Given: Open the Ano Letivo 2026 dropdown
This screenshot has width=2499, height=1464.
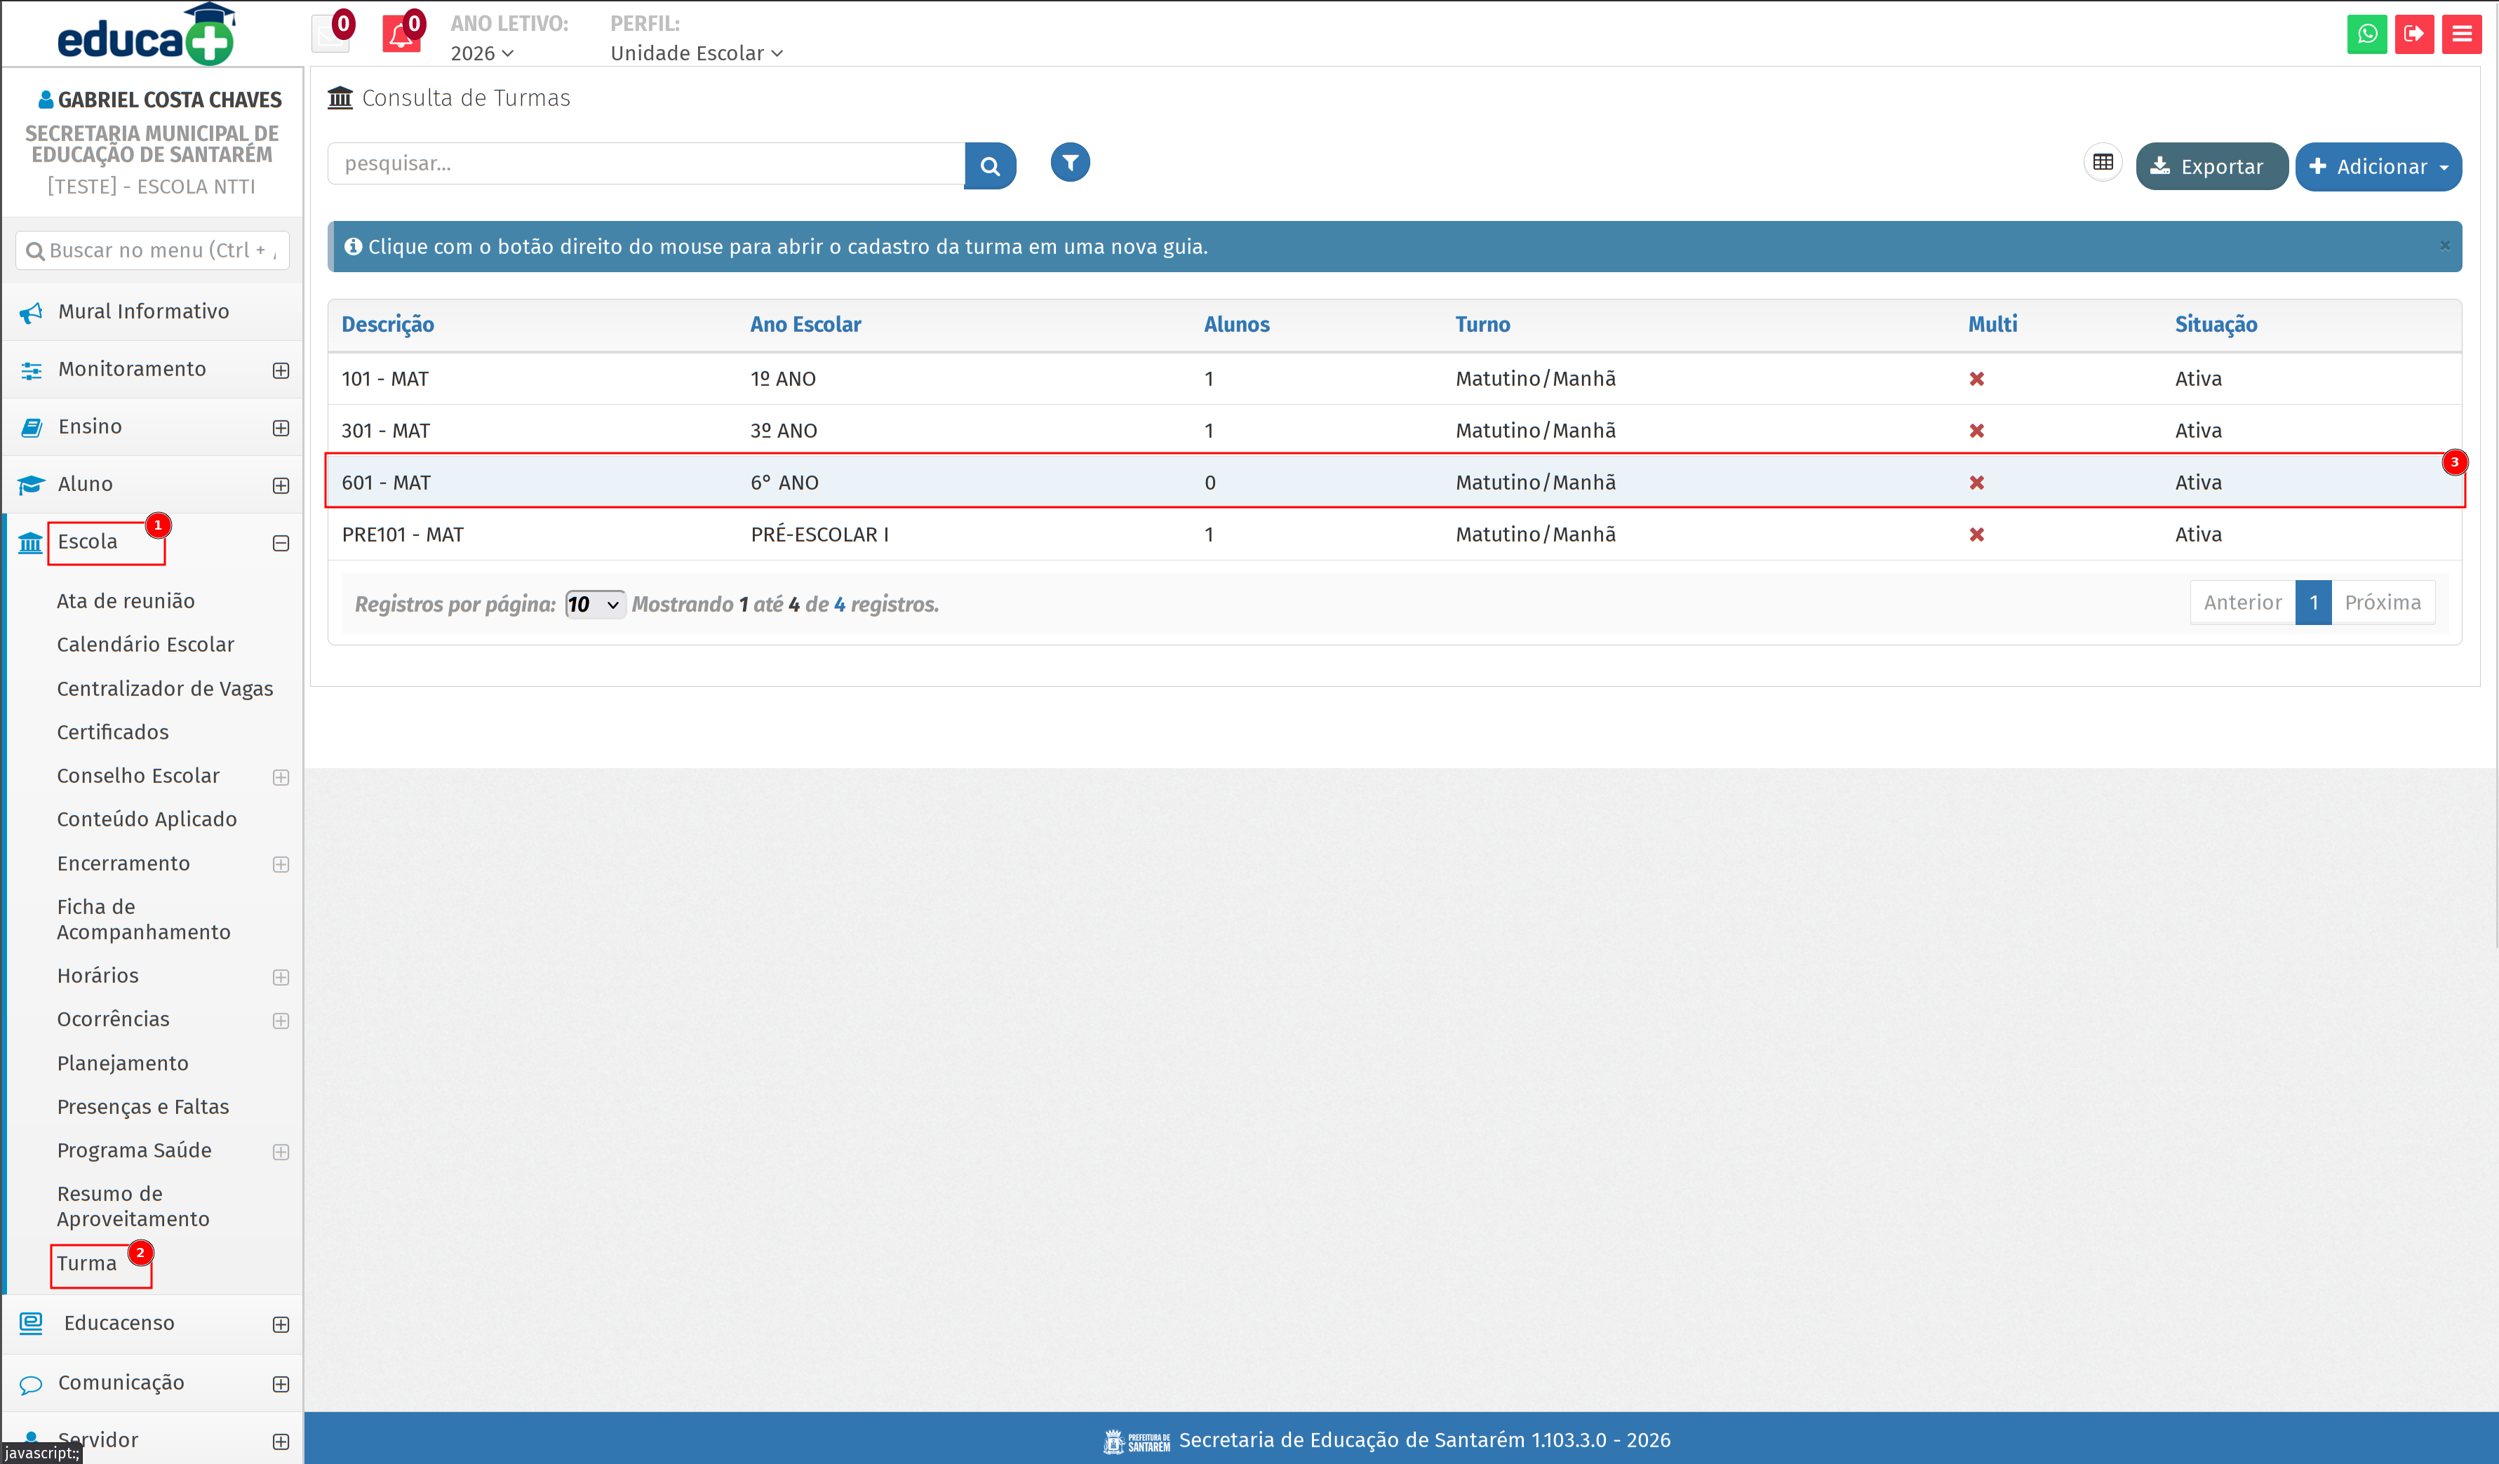Looking at the screenshot, I should [x=482, y=53].
